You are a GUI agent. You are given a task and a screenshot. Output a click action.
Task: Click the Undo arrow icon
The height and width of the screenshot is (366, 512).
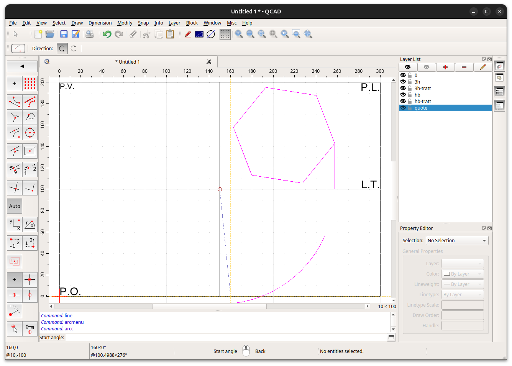coord(107,34)
